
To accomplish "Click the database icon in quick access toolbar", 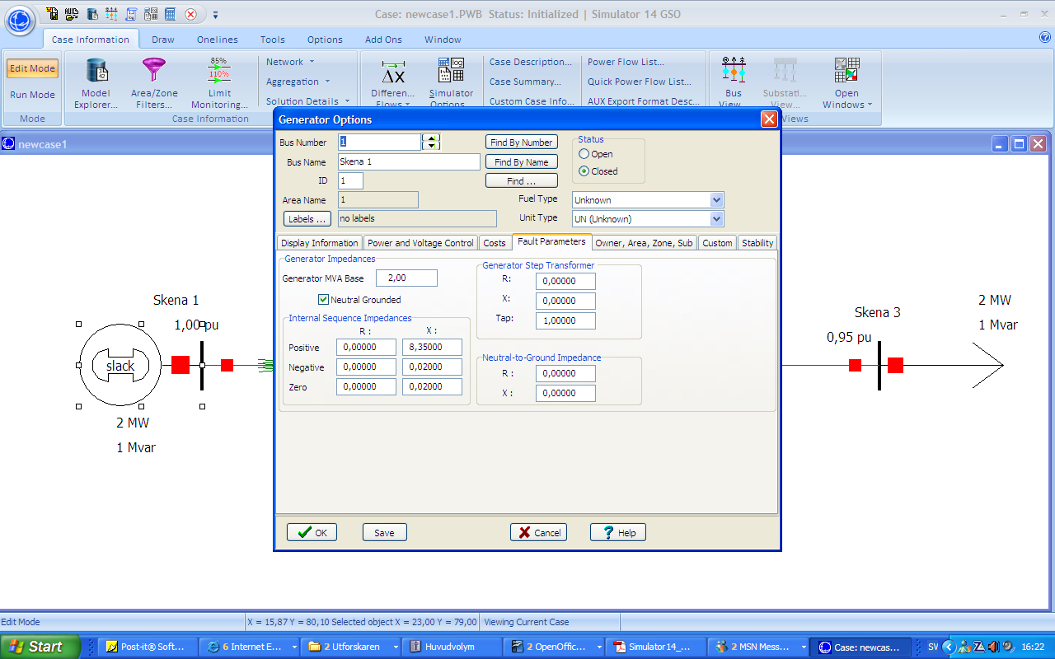I will pos(91,14).
